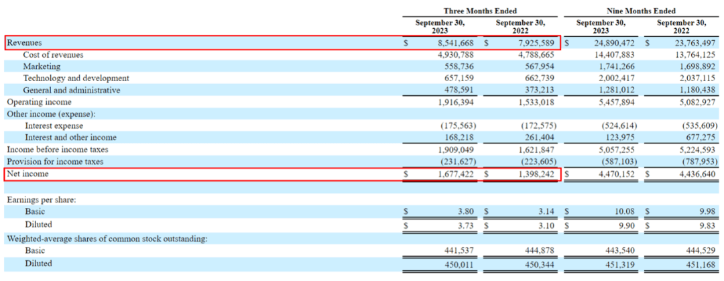Click the Marketing row label
The height and width of the screenshot is (281, 724).
tap(42, 66)
